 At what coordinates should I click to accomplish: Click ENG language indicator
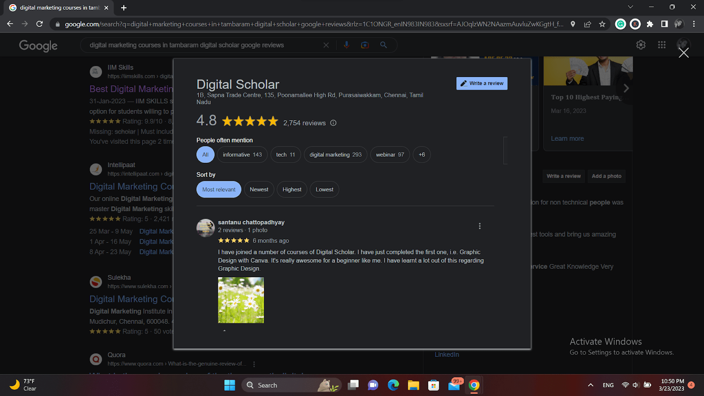608,385
